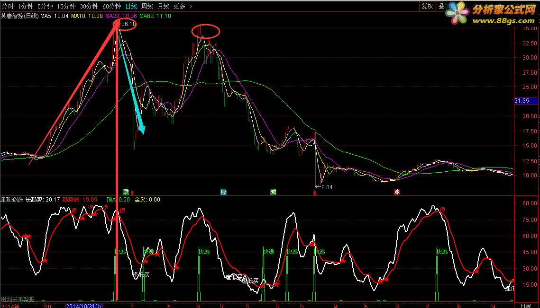Click the red S marker beside 跌
The height and width of the screenshot is (308, 540).
point(132,193)
